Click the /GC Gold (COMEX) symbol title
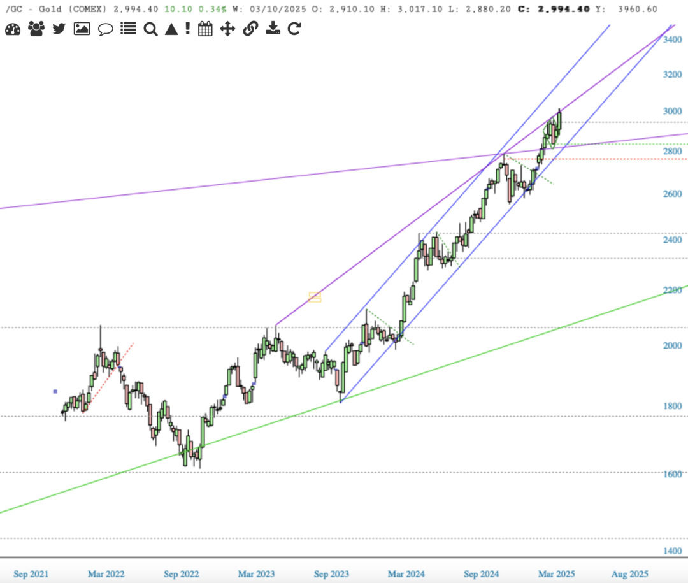Image resolution: width=688 pixels, height=583 pixels. point(56,9)
